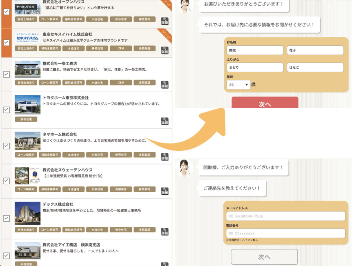Click 狭小住宅 tag in デックス row
355x266 pixels.
121,230
